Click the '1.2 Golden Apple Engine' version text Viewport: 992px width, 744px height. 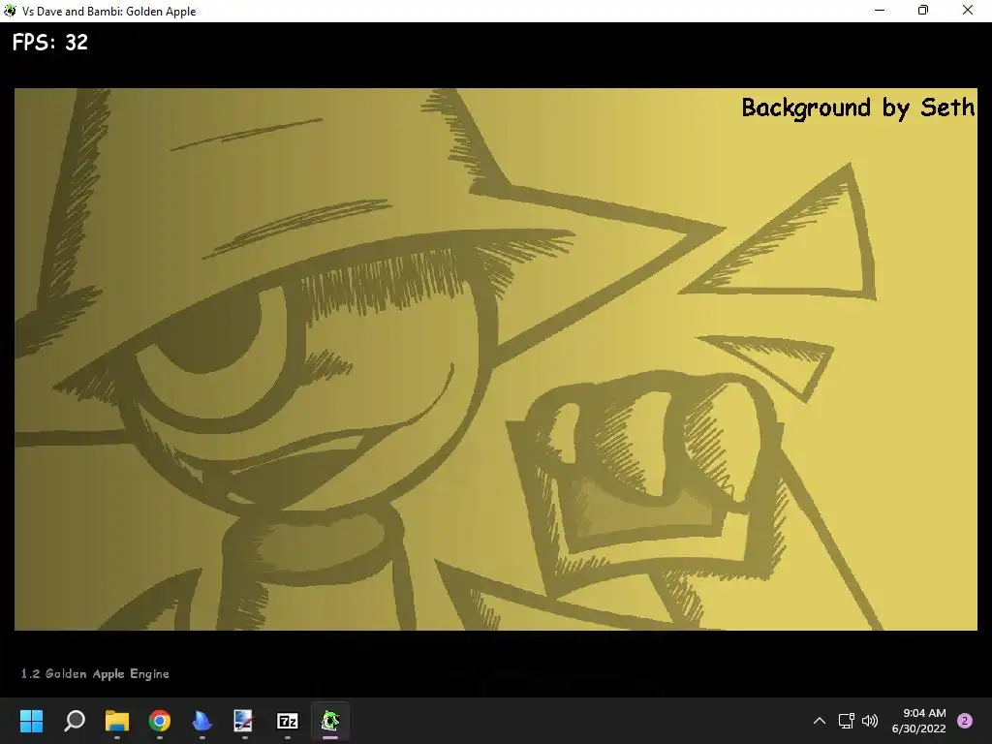click(x=95, y=674)
